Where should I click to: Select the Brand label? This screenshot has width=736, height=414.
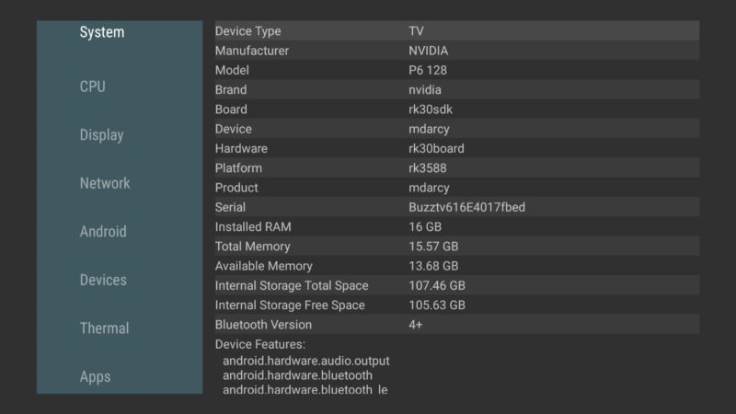231,89
